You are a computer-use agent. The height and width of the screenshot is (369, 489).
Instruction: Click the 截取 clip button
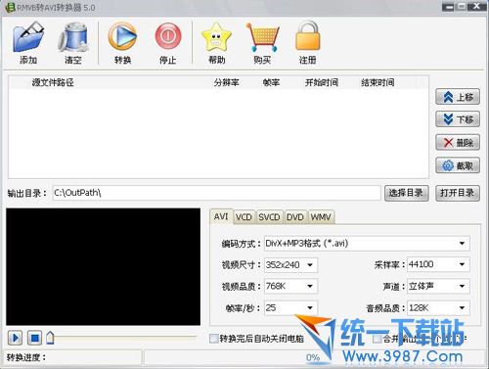(x=458, y=165)
